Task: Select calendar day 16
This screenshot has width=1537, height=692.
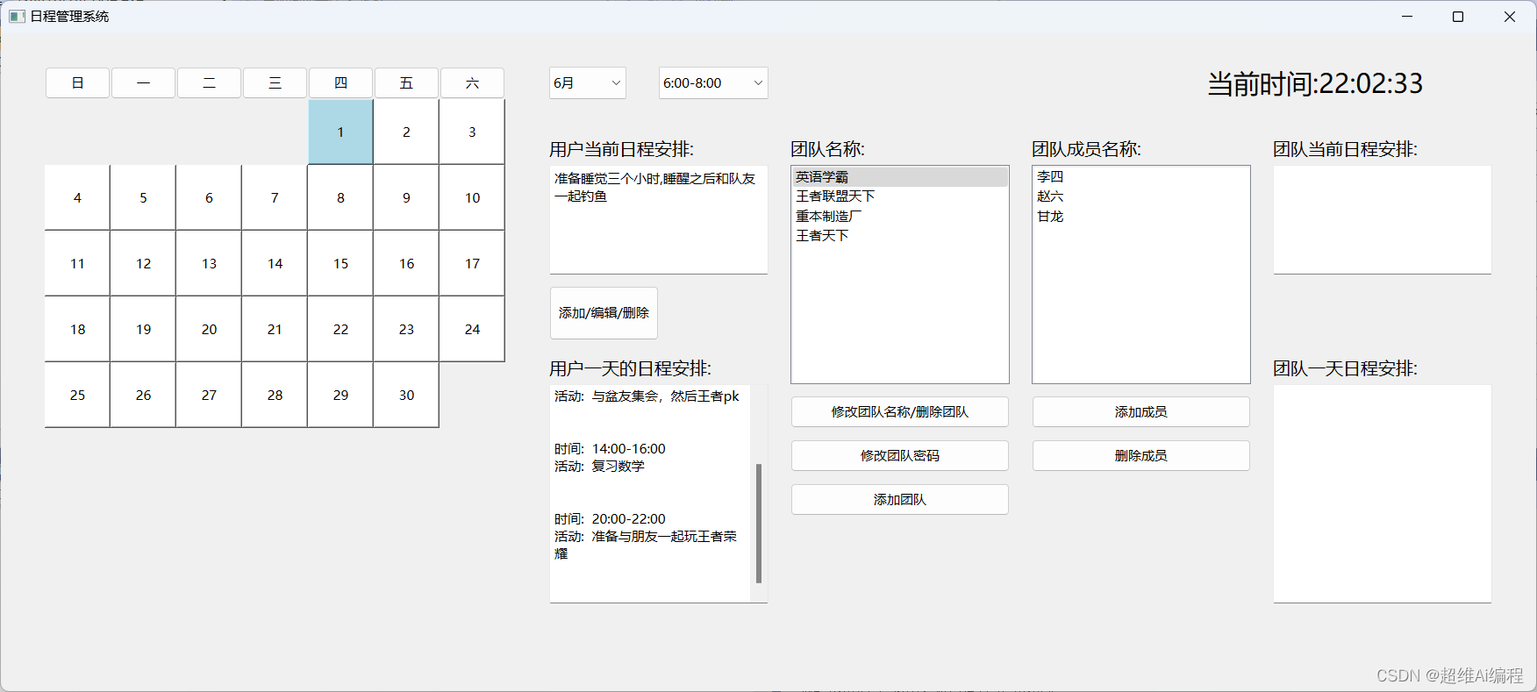Action: pos(406,264)
